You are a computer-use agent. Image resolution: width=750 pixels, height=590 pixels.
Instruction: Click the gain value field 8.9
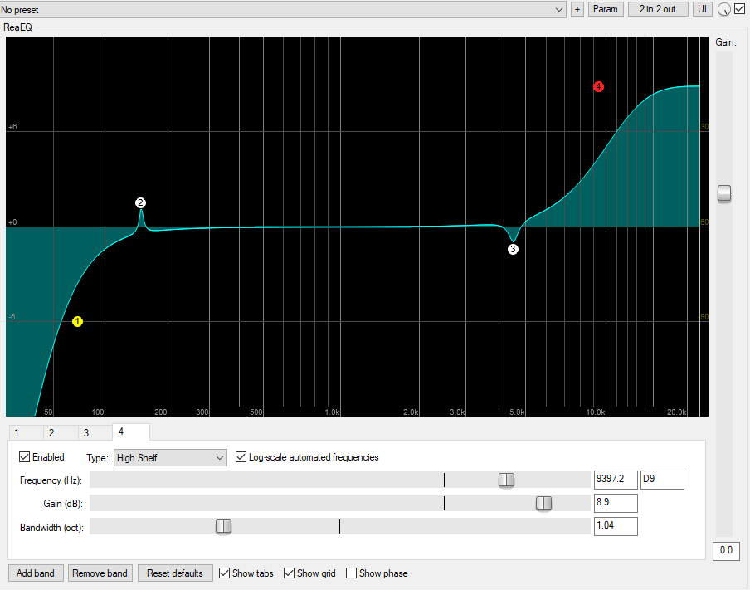tap(616, 503)
